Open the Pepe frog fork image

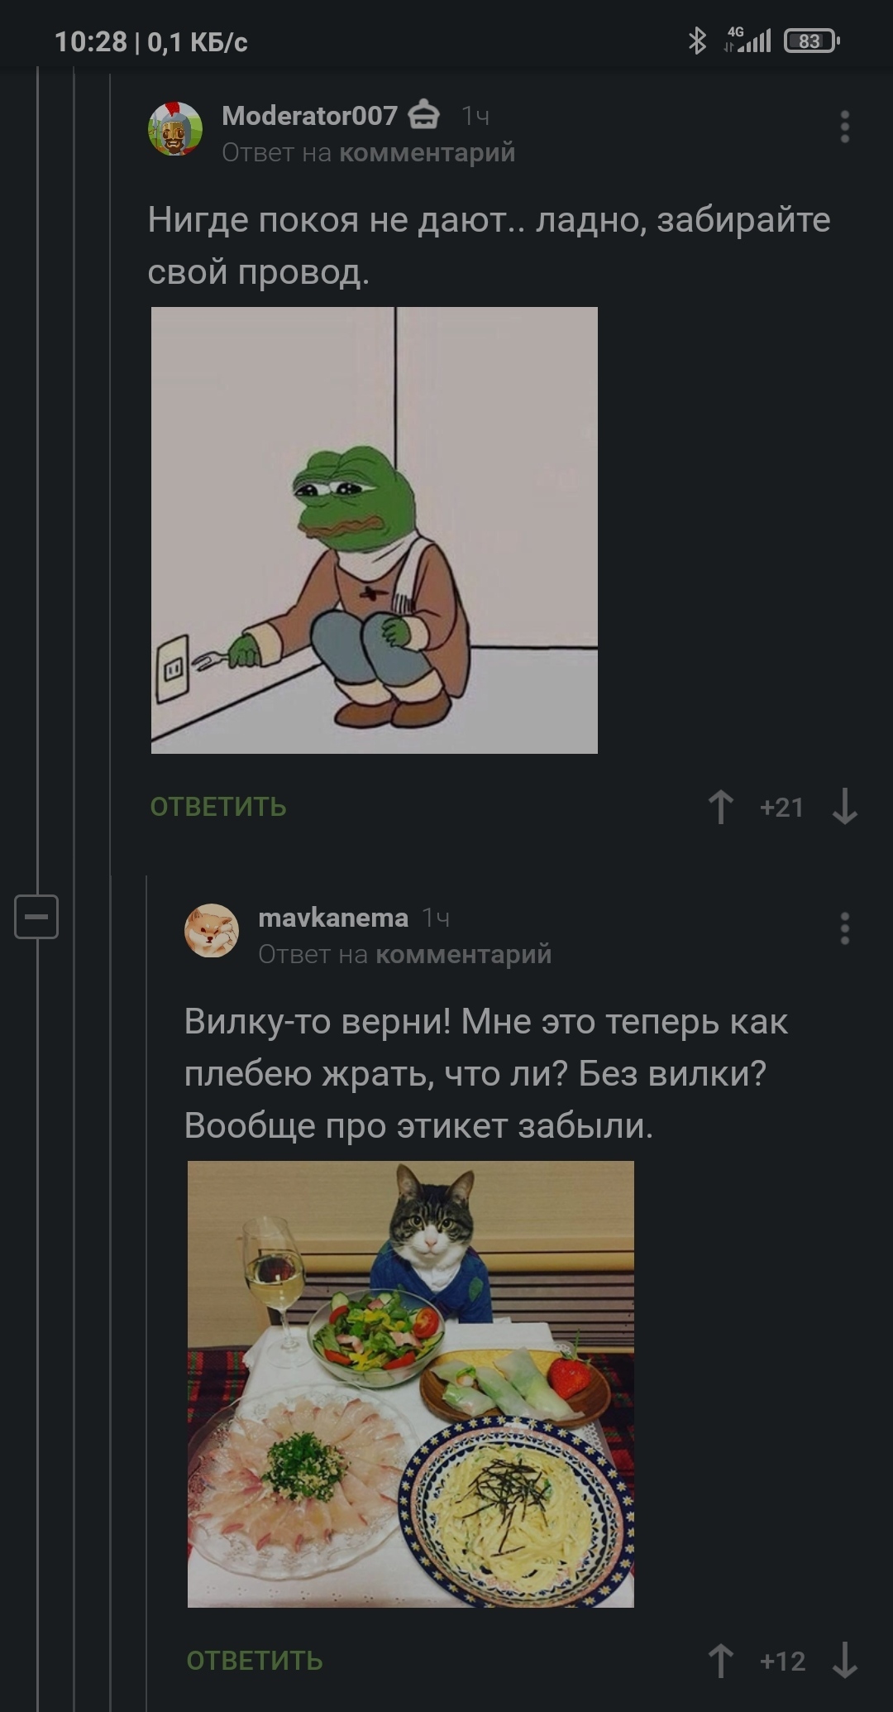pyautogui.click(x=375, y=530)
